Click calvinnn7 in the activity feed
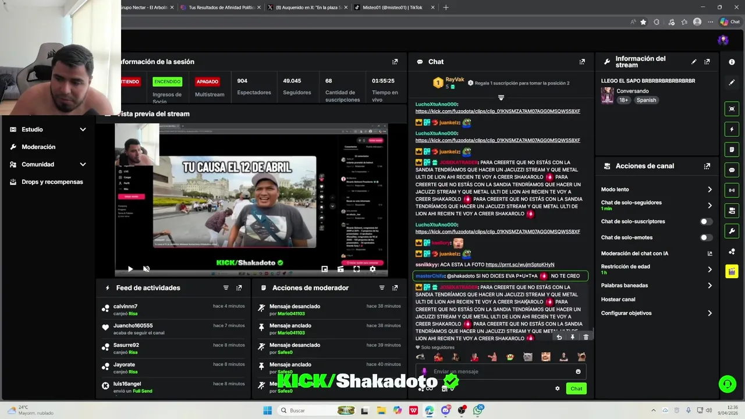This screenshot has width=745, height=419. pos(125,306)
